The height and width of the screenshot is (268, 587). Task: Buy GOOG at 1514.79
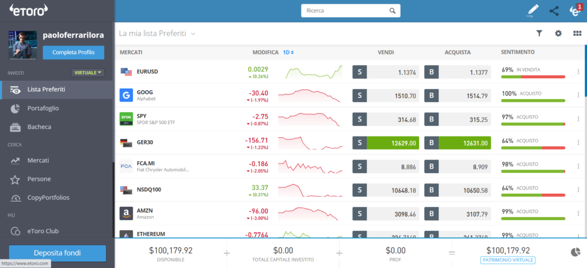457,95
